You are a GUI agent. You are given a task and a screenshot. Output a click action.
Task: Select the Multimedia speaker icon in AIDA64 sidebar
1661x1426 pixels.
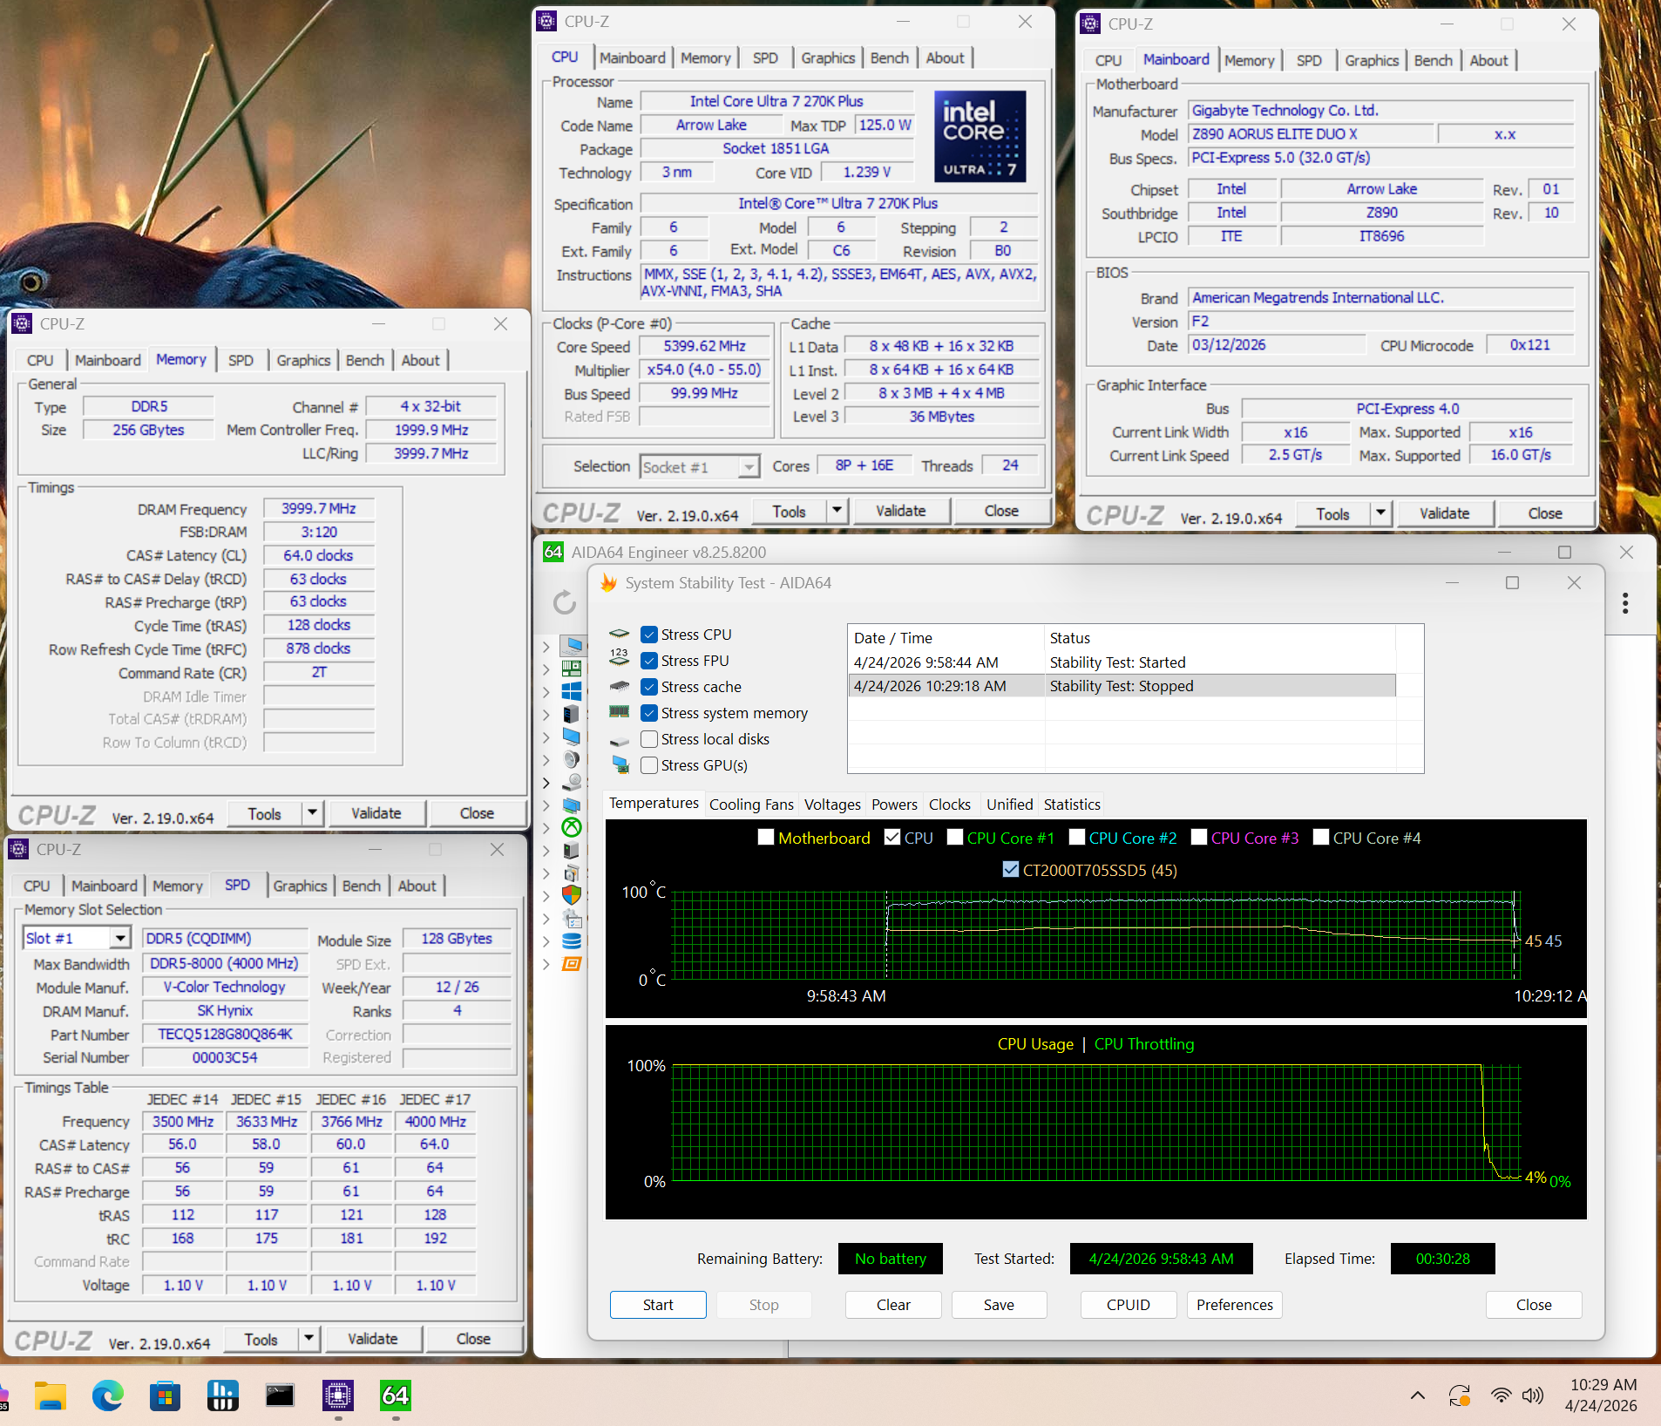(x=572, y=759)
